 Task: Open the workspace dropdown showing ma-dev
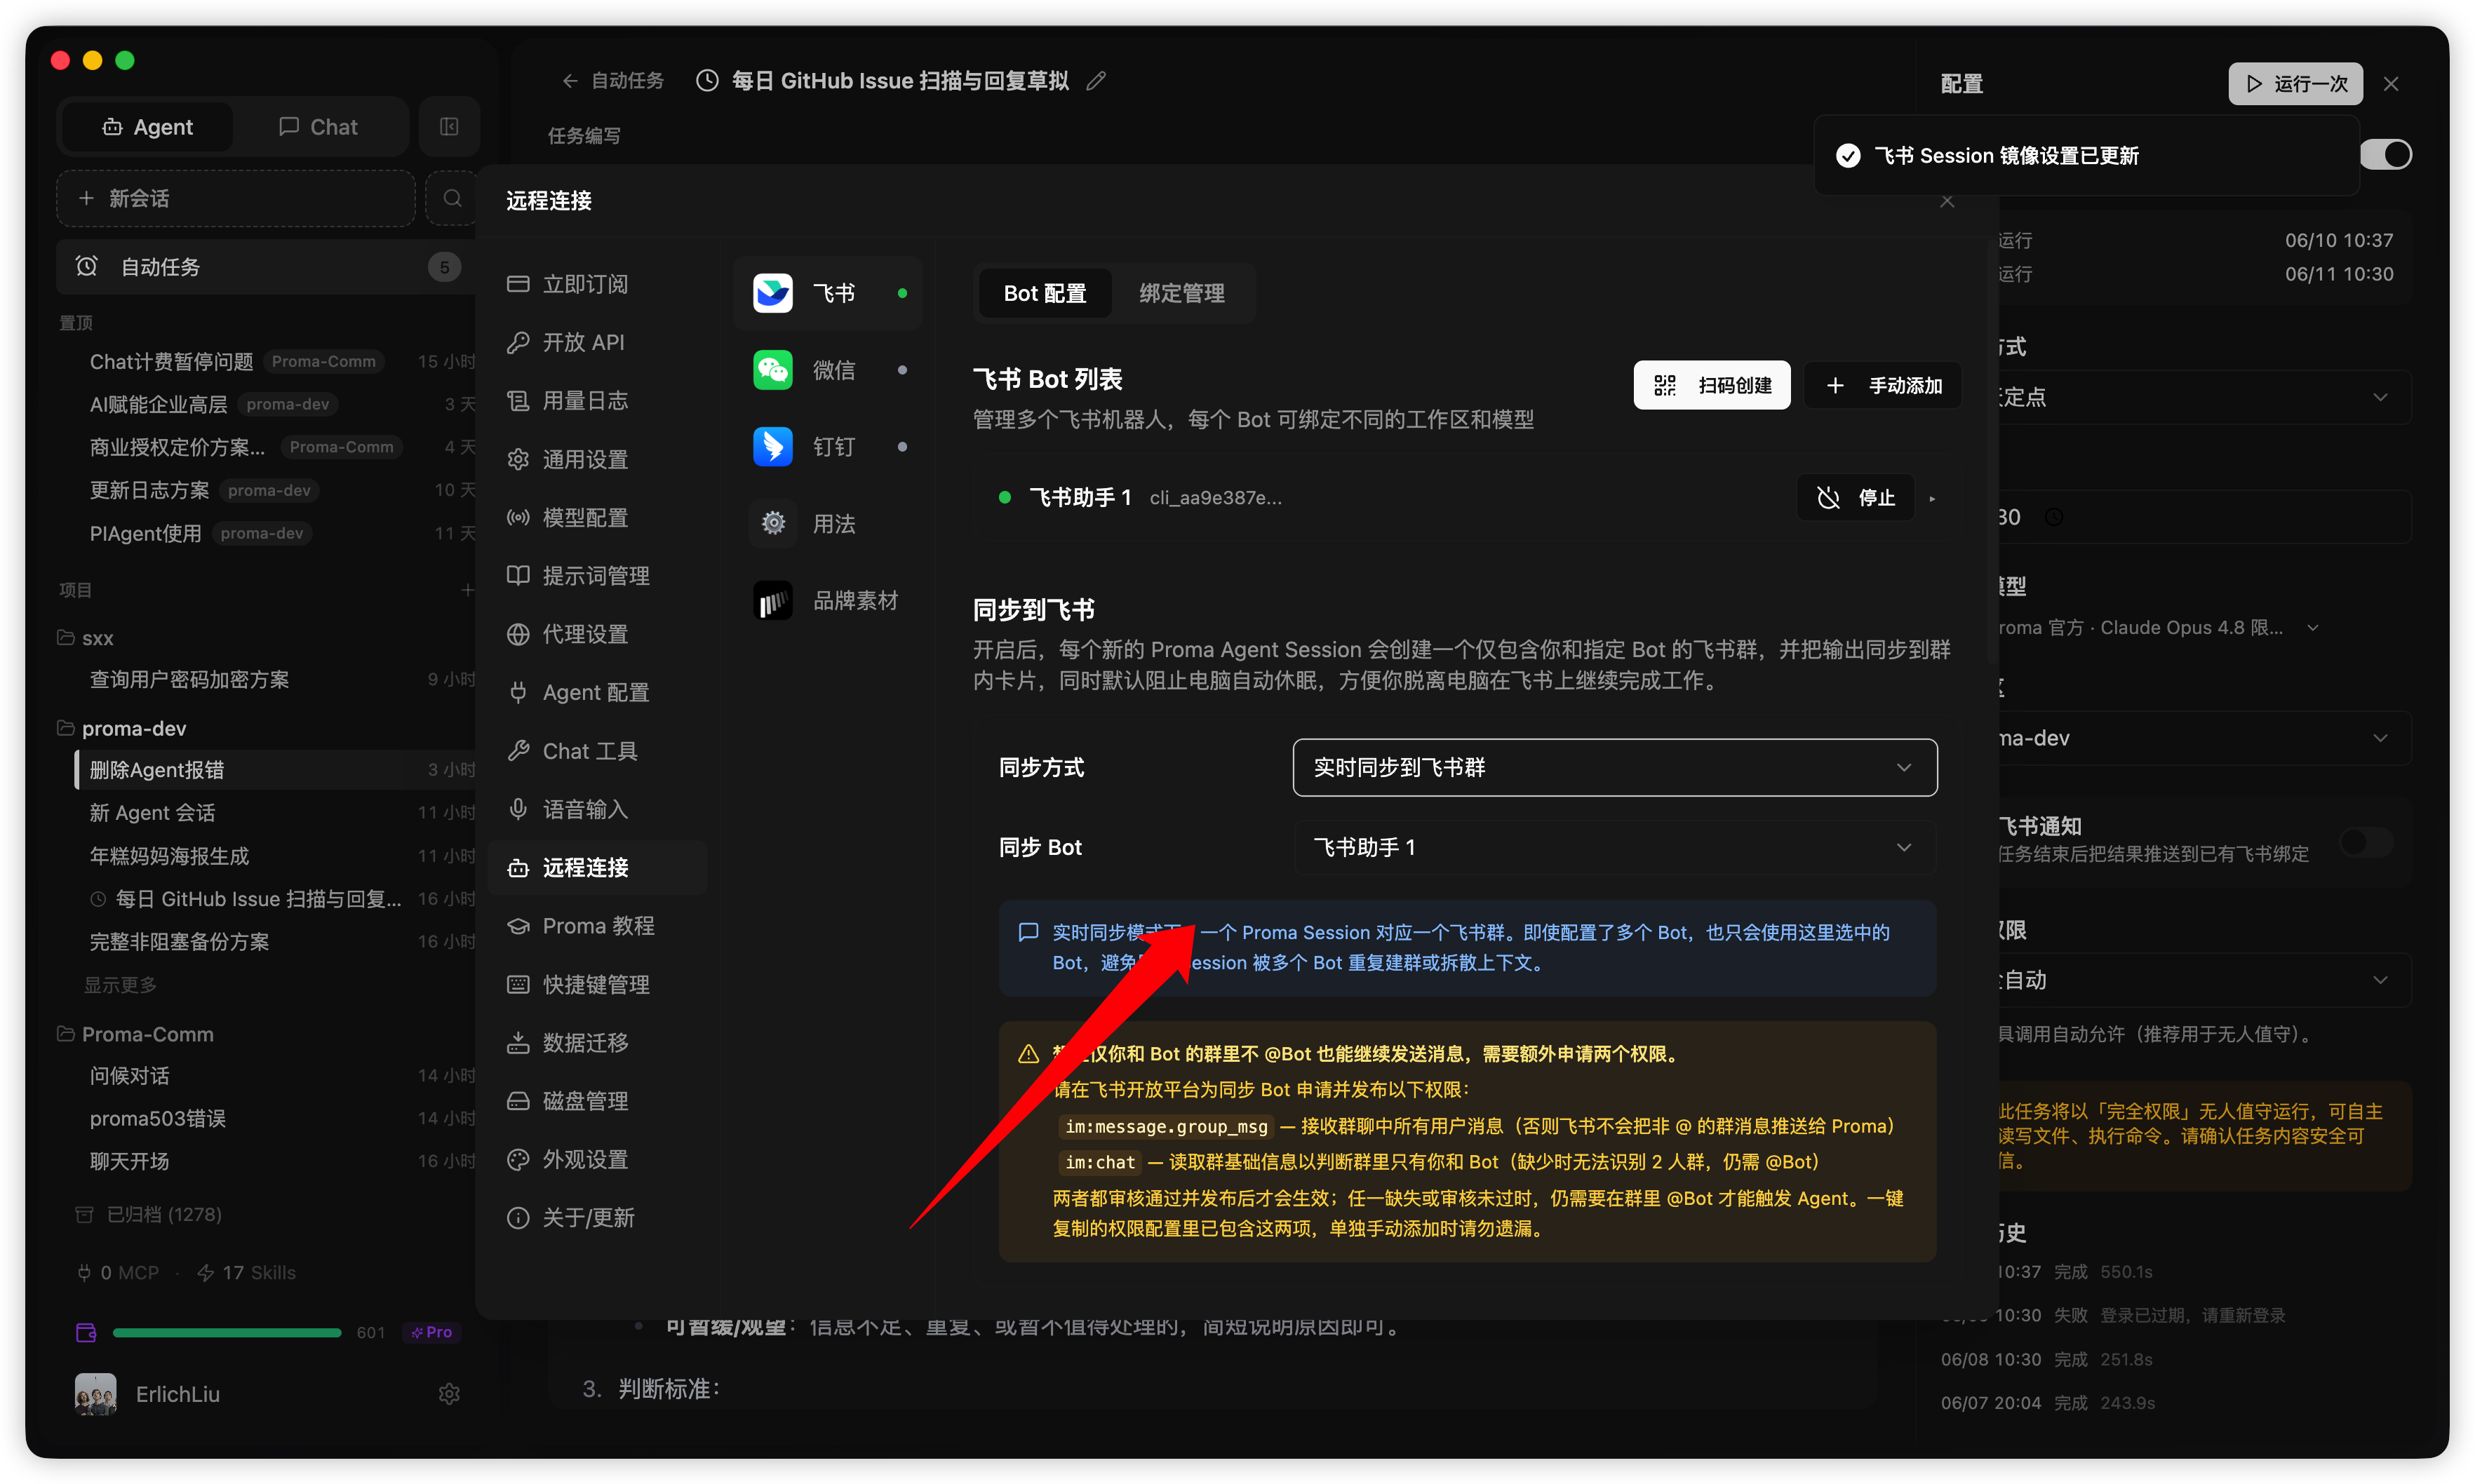[x=2200, y=738]
